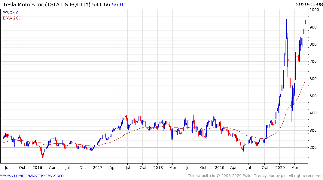
Task: Click the www.fullertreacymoney.com link
Action: point(32,175)
